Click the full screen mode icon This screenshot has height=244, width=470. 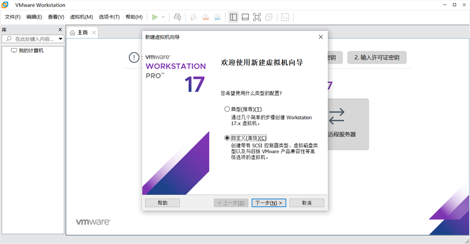[257, 17]
